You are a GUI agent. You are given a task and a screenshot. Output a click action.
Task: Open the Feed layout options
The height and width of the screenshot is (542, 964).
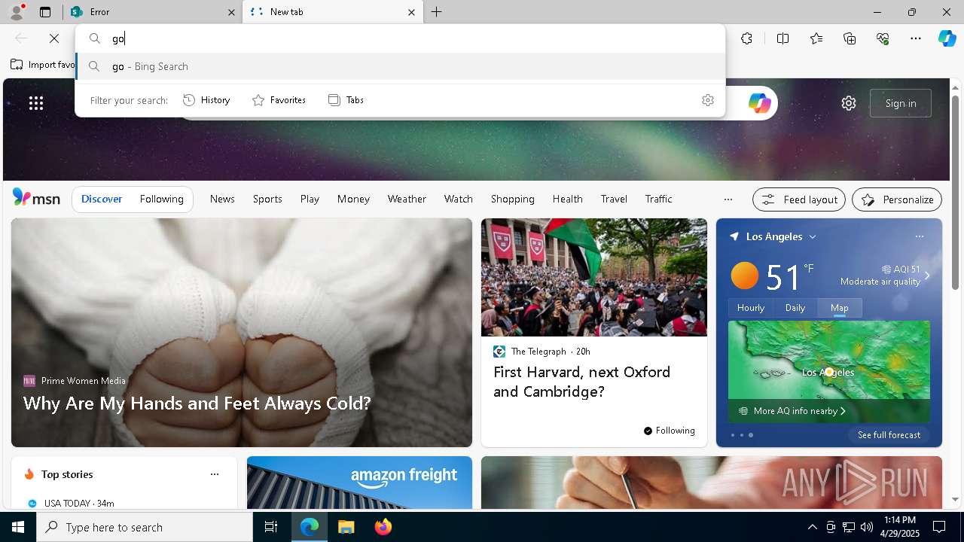click(x=798, y=199)
